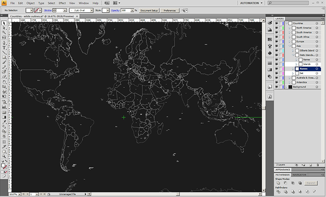Viewport: 326px width, 197px height.
Task: Open the Effect menu
Action: 62,3
